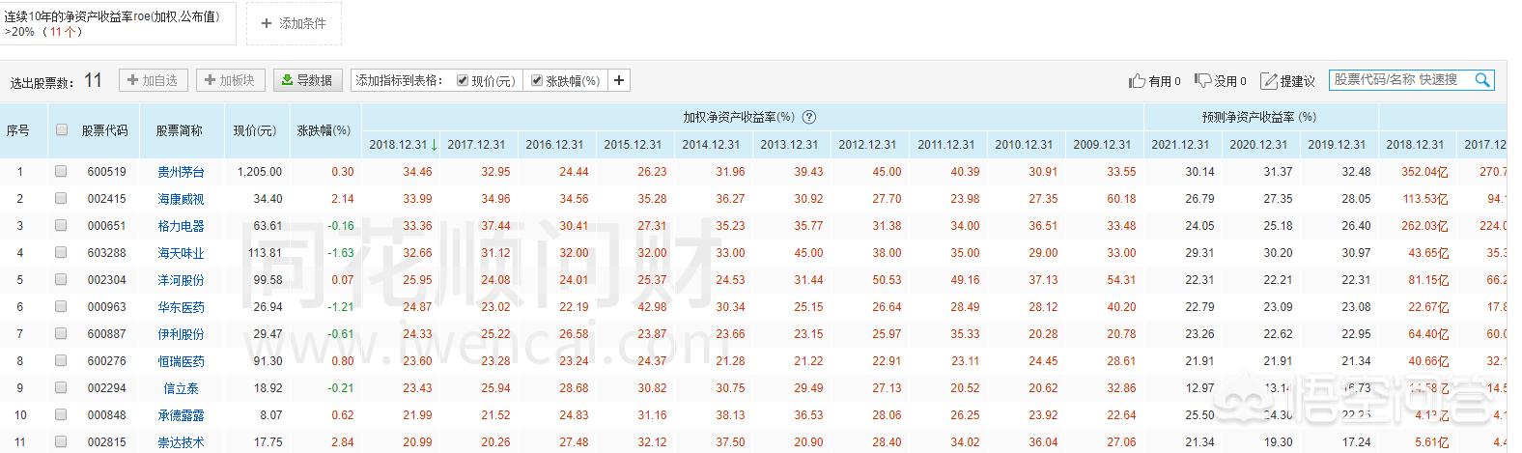Check the box for row 600276 恒瑞医药
This screenshot has height=453, width=1522.
[x=61, y=360]
